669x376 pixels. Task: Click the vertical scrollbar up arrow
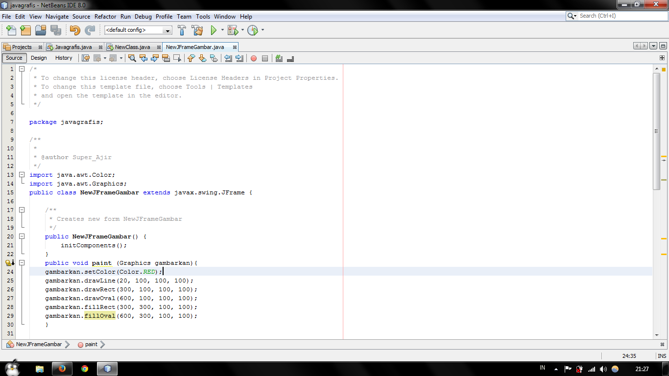click(657, 69)
